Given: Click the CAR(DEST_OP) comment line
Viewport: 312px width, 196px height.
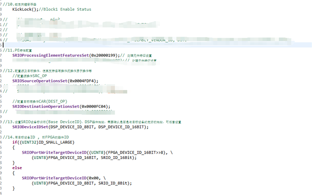Looking at the screenshot, I should (x=40, y=102).
